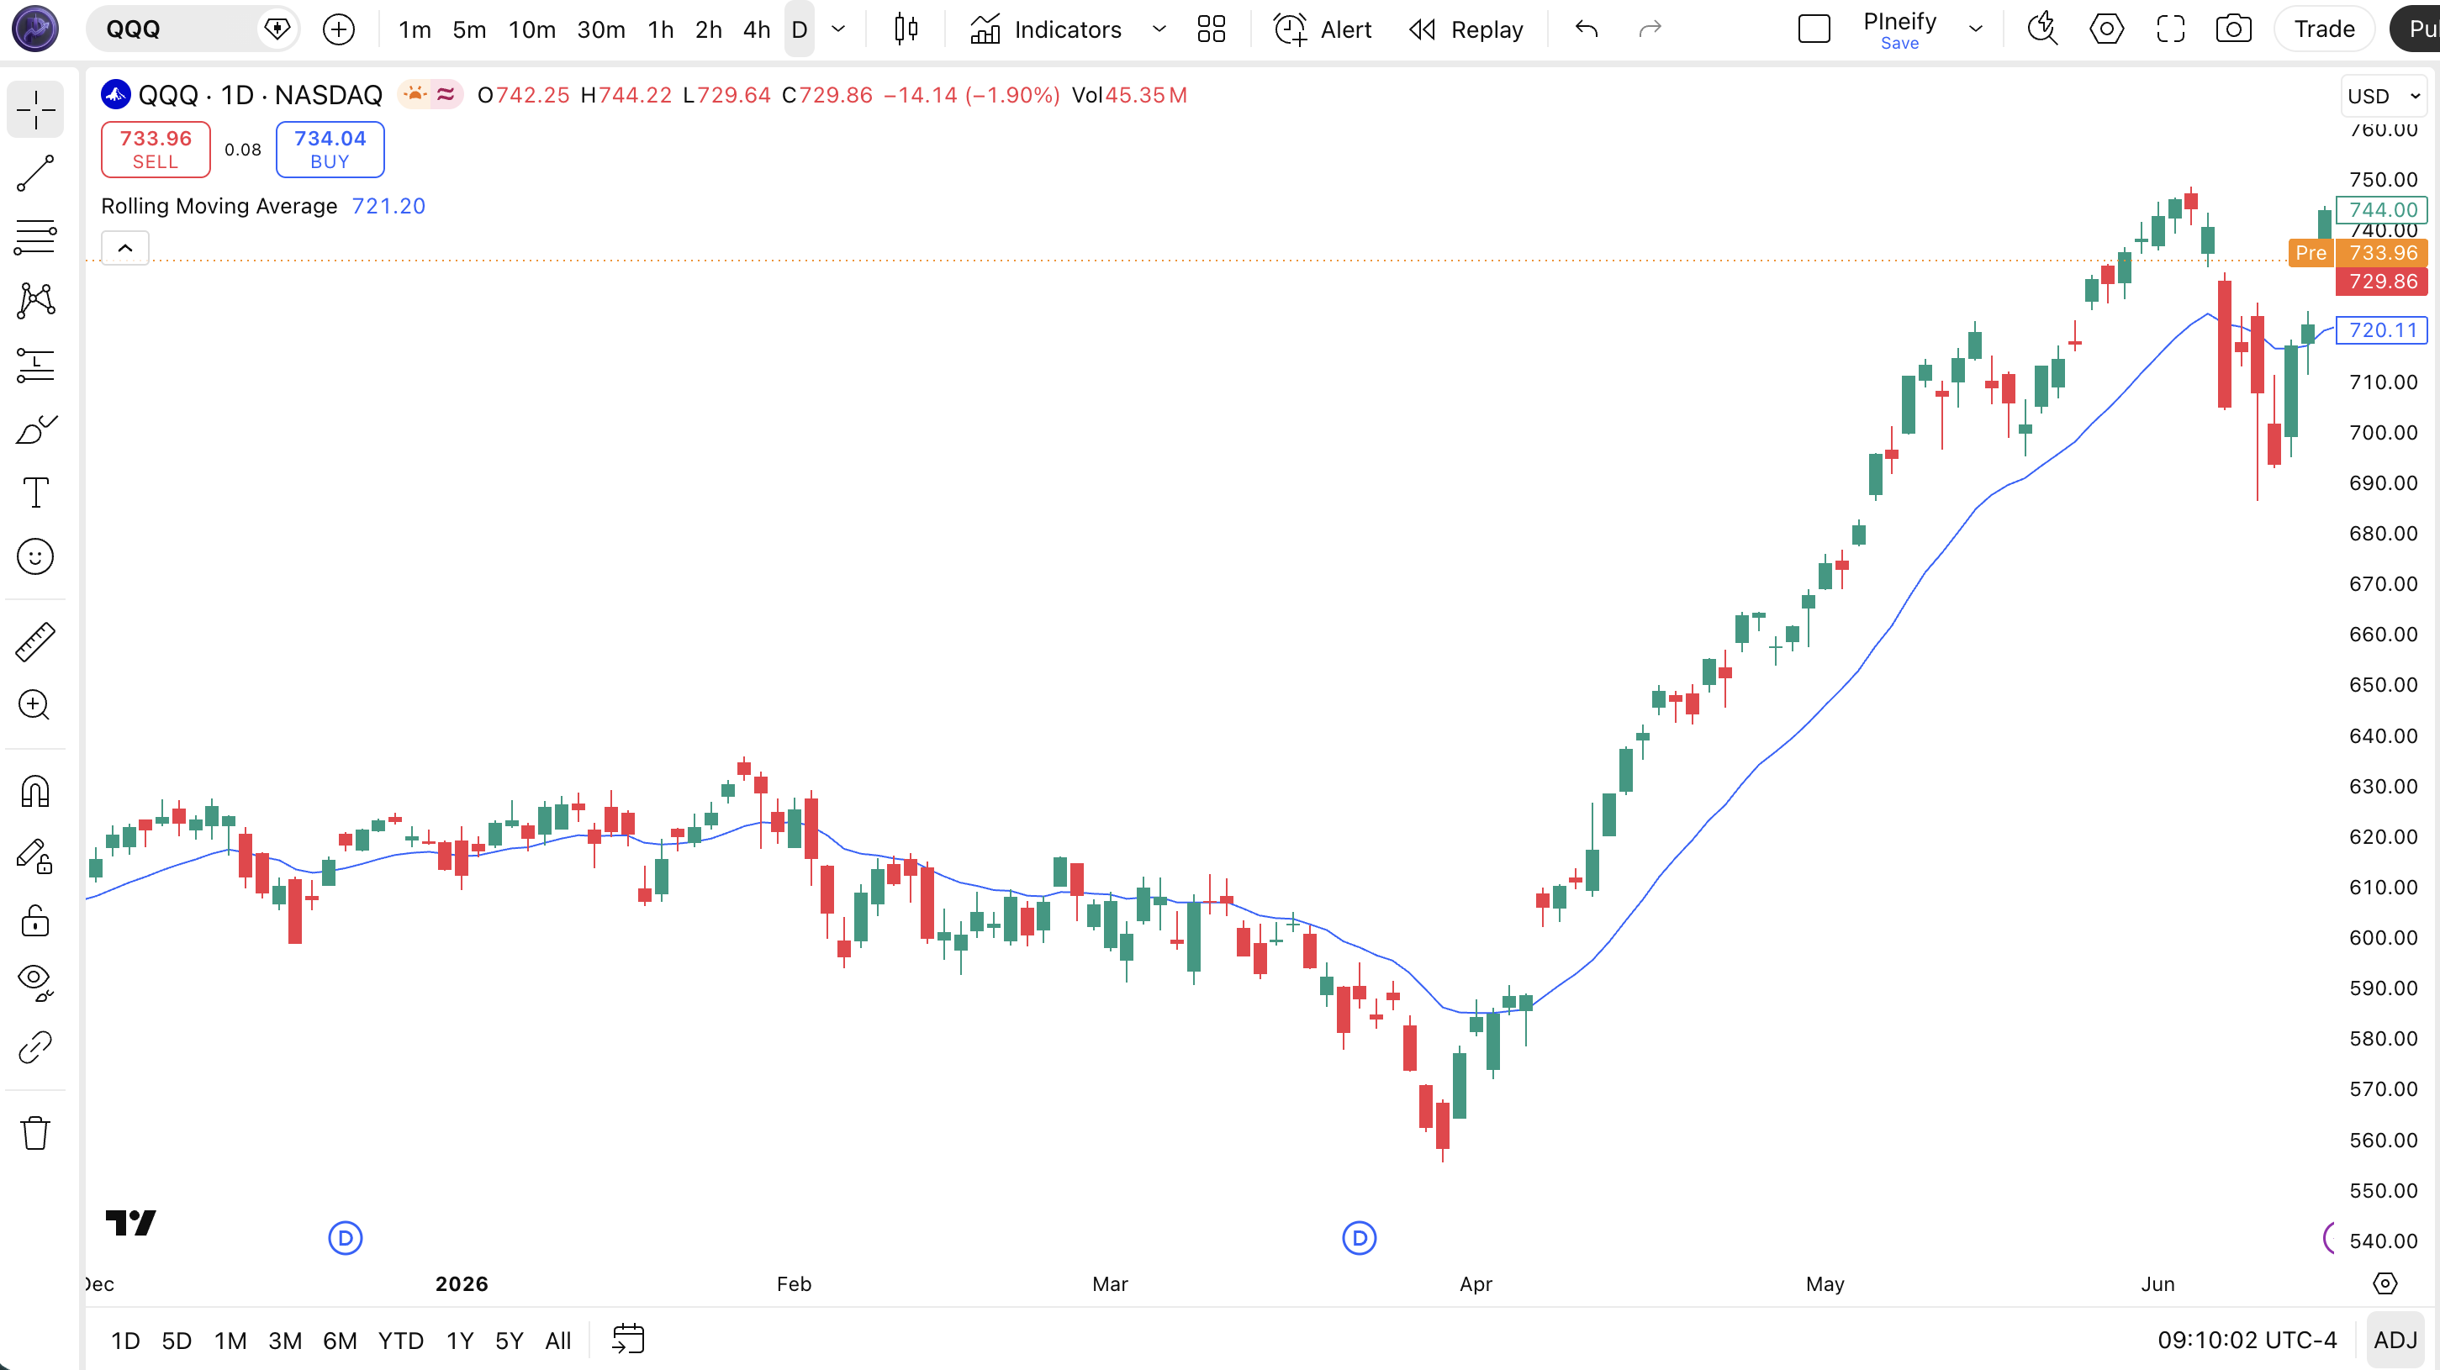Open the layout setup square icon
The height and width of the screenshot is (1370, 2440).
point(1814,29)
